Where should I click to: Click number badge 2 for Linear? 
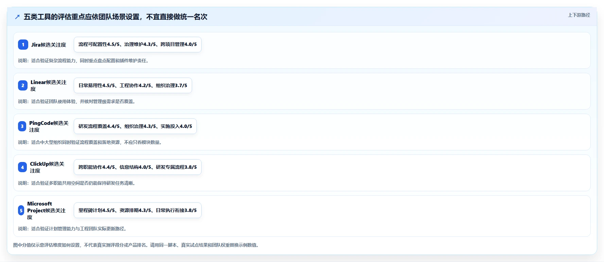coord(23,85)
